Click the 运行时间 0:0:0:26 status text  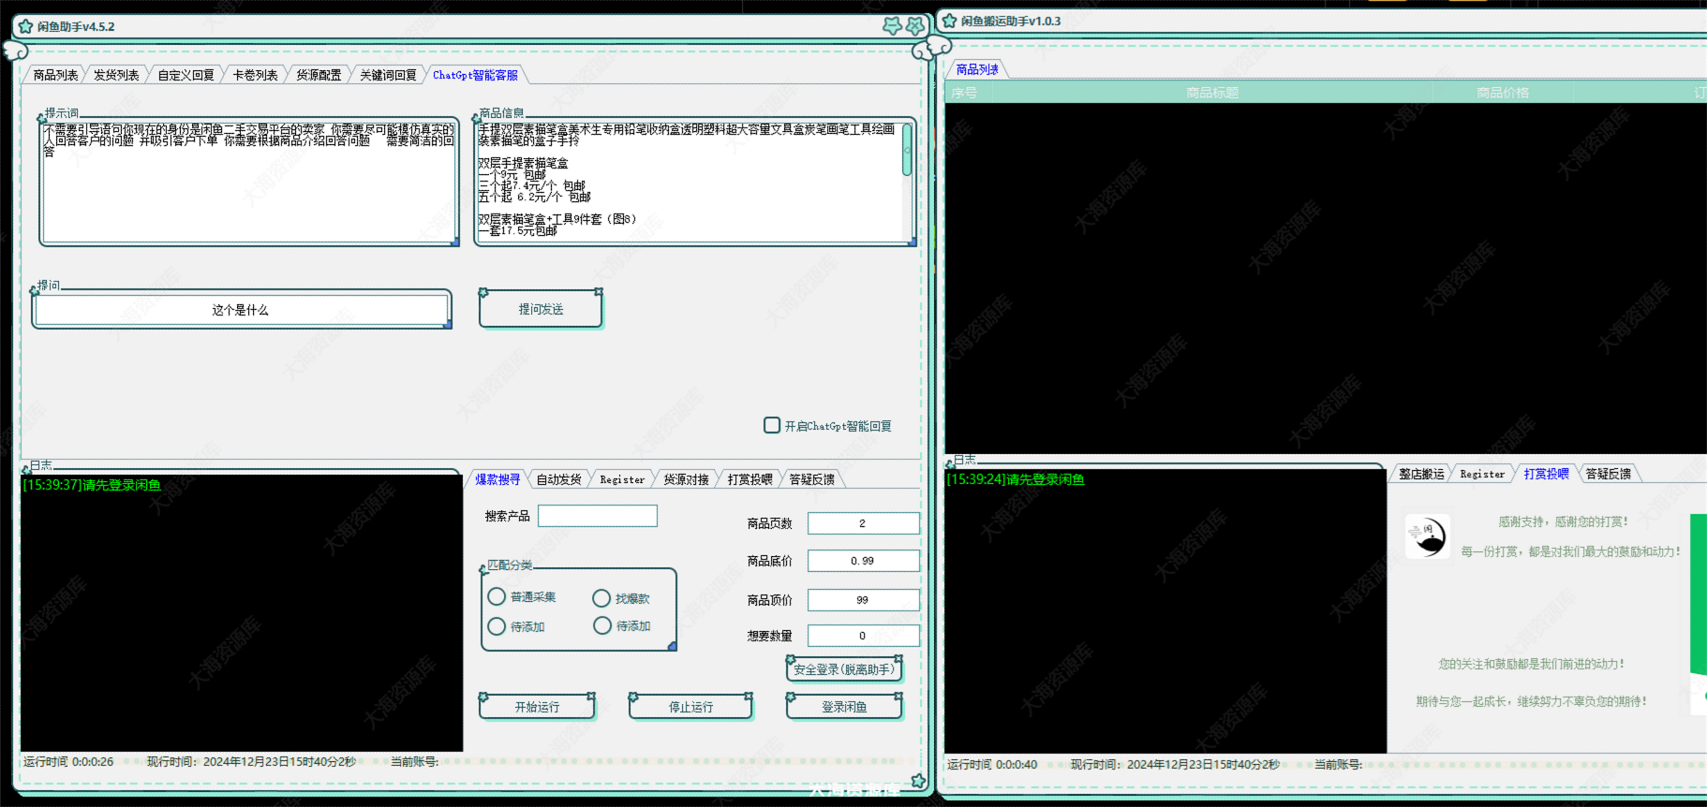click(68, 762)
